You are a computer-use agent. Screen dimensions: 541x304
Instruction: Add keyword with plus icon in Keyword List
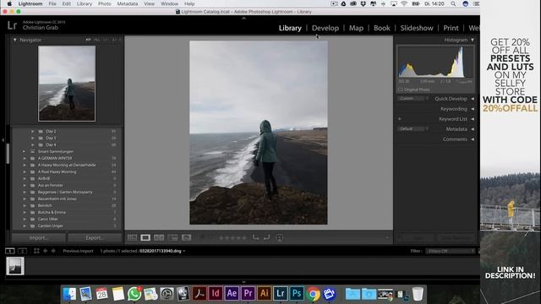point(400,119)
